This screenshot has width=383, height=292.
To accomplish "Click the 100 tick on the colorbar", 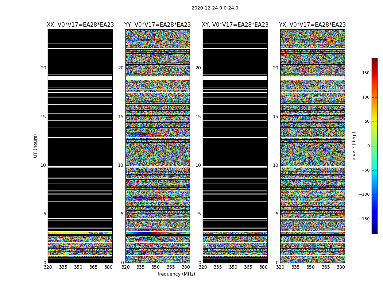I will pos(366,97).
